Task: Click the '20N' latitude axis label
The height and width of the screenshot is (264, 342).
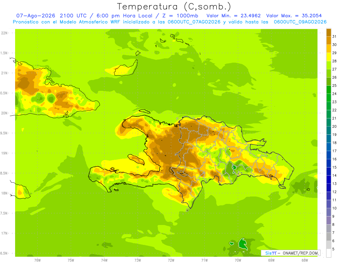Action: point(5,113)
